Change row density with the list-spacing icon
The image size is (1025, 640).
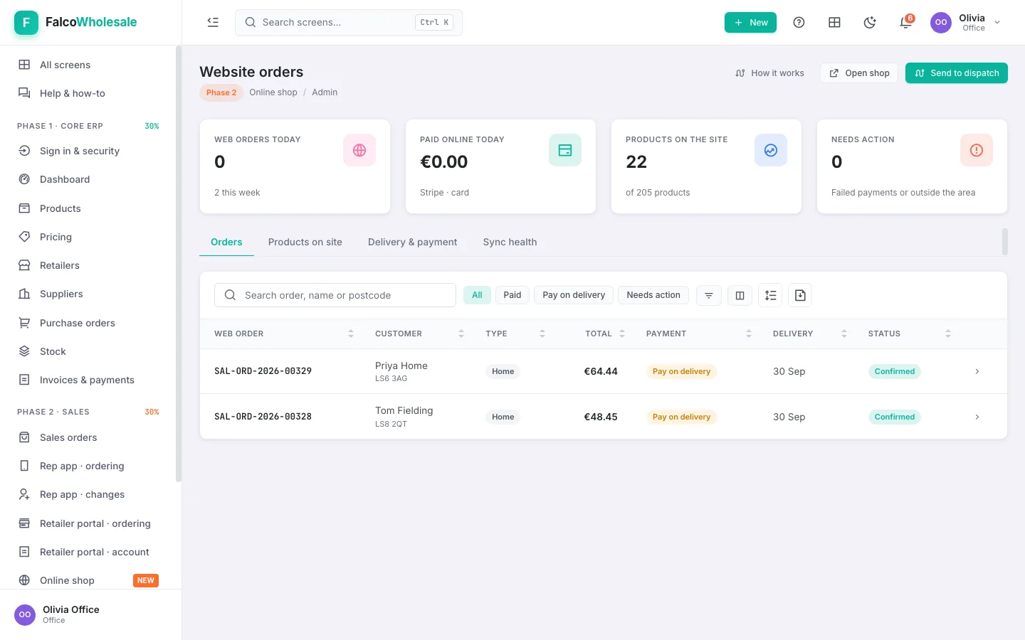point(770,295)
